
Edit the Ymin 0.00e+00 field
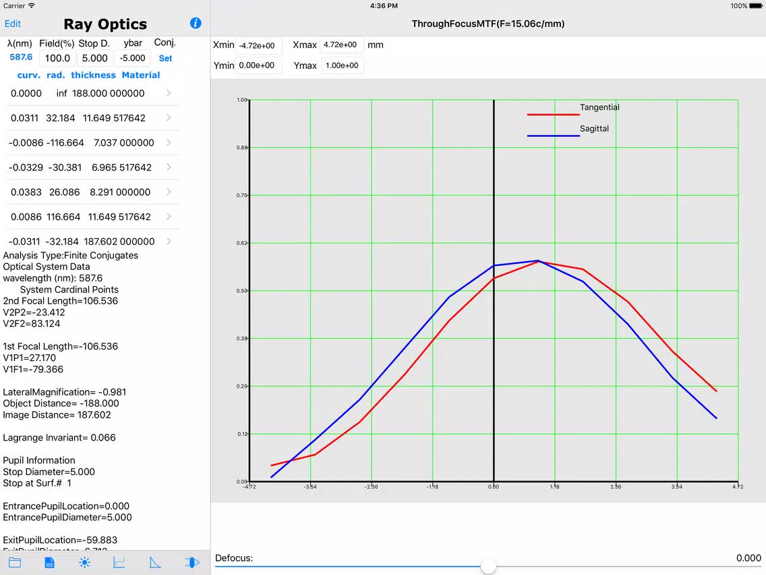pyautogui.click(x=258, y=65)
